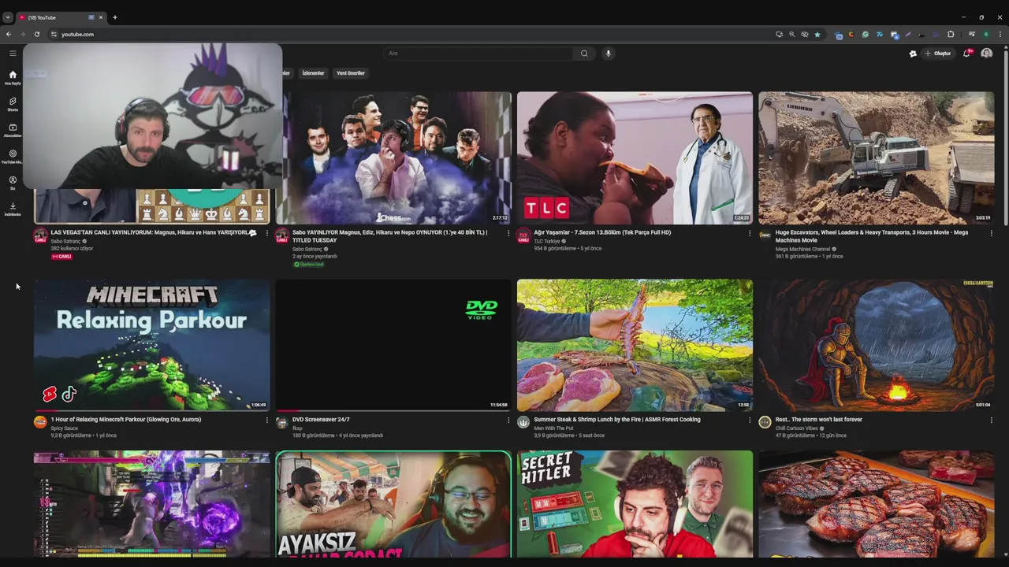Open Sabo Satranç avatar on Titled Tuesday video

tap(282, 236)
